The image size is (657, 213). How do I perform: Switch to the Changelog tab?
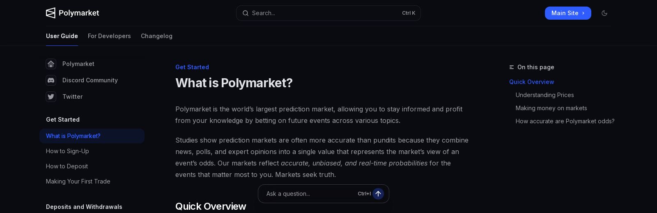click(x=156, y=36)
